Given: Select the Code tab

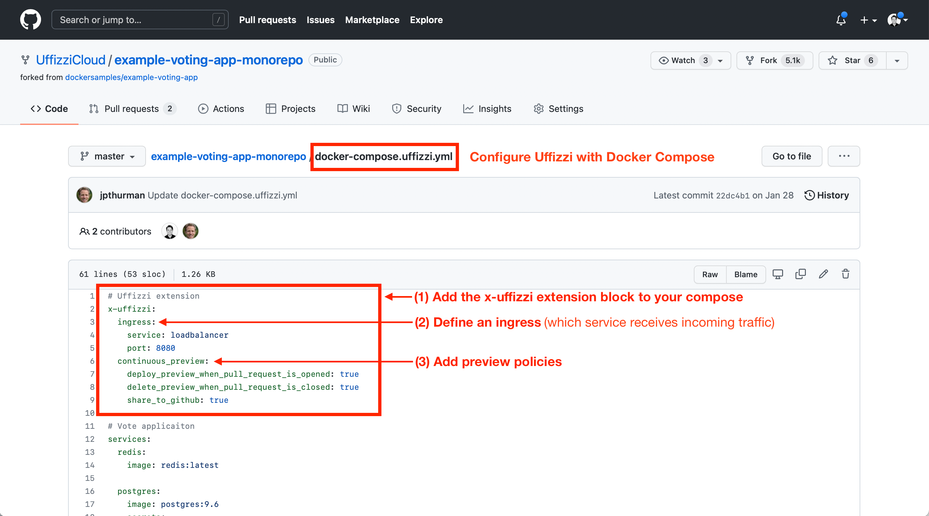Looking at the screenshot, I should coord(49,109).
